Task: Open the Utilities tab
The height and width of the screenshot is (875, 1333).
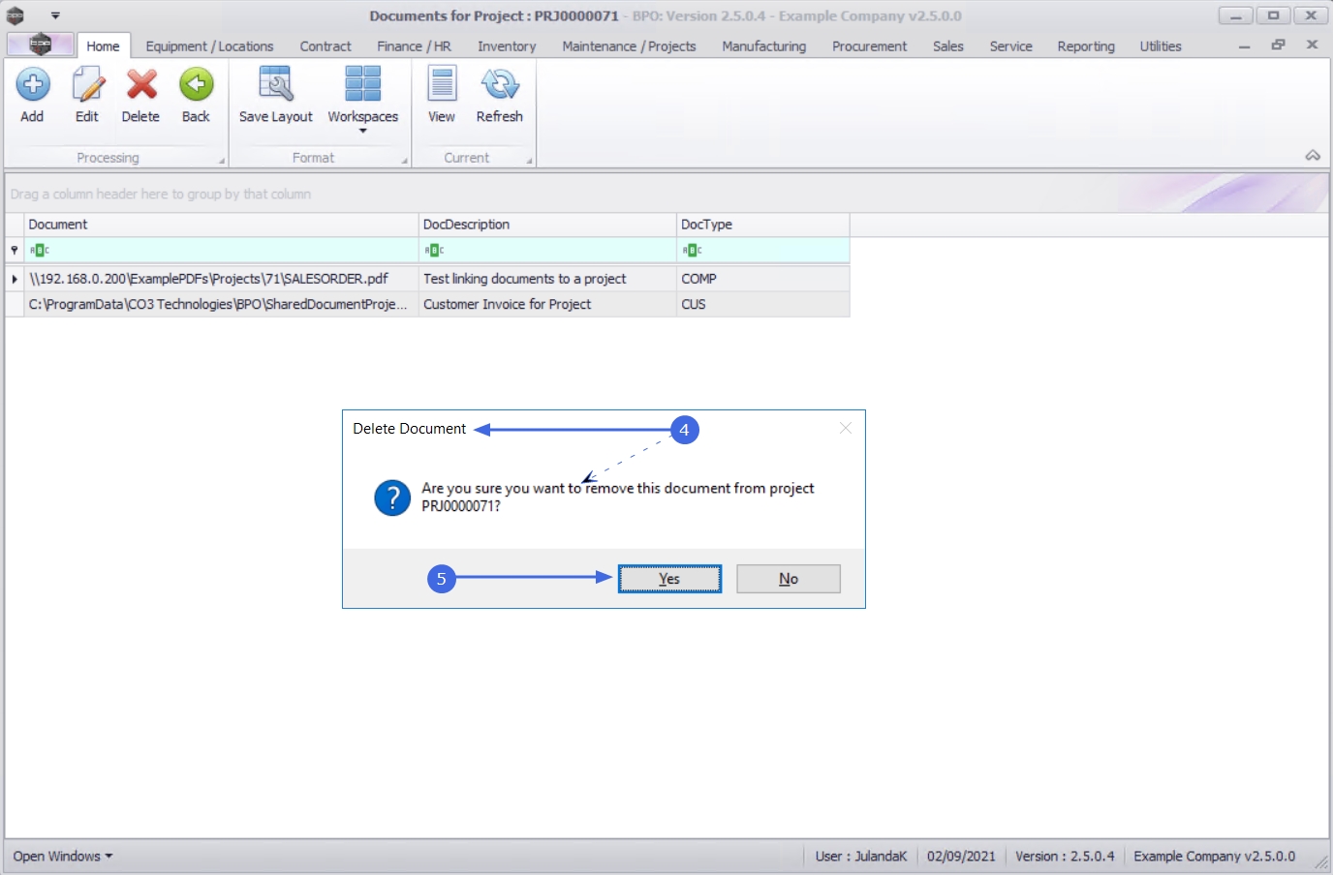Action: tap(1161, 46)
